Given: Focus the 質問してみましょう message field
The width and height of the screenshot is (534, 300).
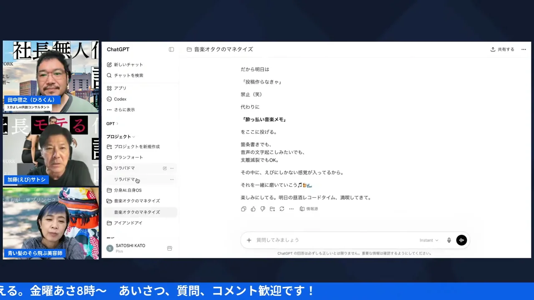Looking at the screenshot, I should pos(334,240).
